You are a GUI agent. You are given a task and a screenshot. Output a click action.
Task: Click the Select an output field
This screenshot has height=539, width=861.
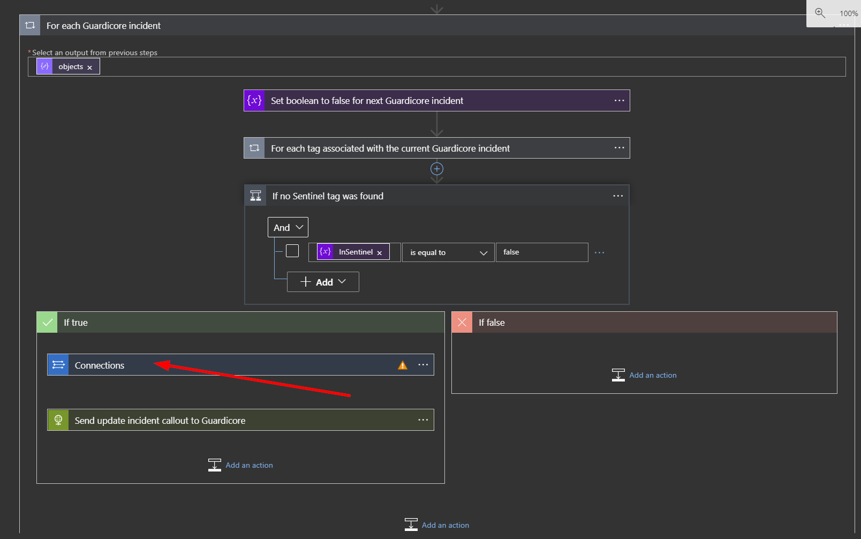[436, 66]
